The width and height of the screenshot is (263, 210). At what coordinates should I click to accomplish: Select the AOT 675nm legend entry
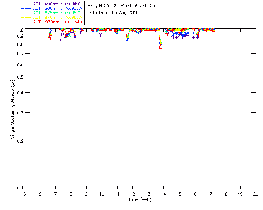(x=52, y=13)
